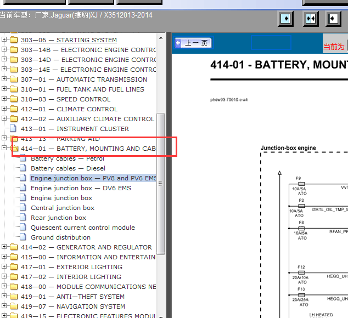Open folder icon for 417-02 Interior Lighting

click(x=14, y=276)
